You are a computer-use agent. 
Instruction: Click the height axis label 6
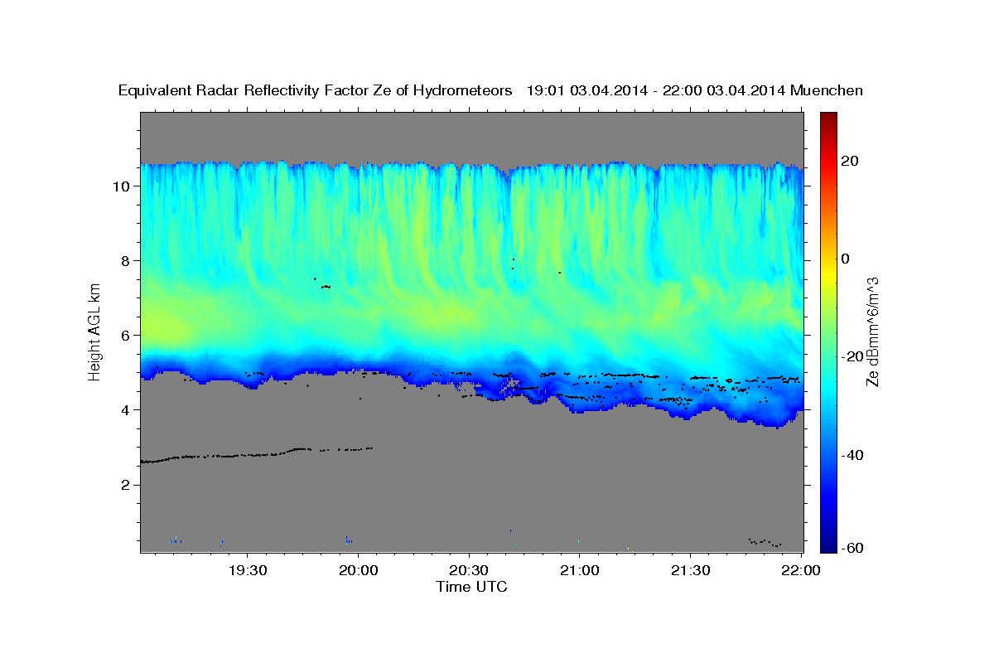[x=127, y=335]
